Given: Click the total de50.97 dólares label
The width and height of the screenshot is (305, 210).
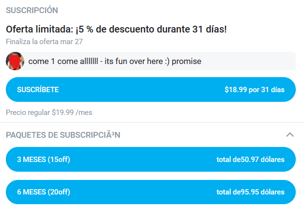Looking at the screenshot, I should pos(251,160).
